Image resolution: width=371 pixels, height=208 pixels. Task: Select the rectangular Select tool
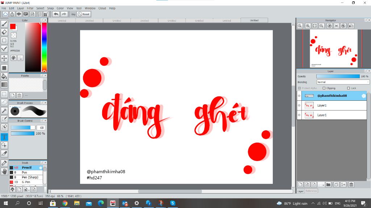click(4, 94)
